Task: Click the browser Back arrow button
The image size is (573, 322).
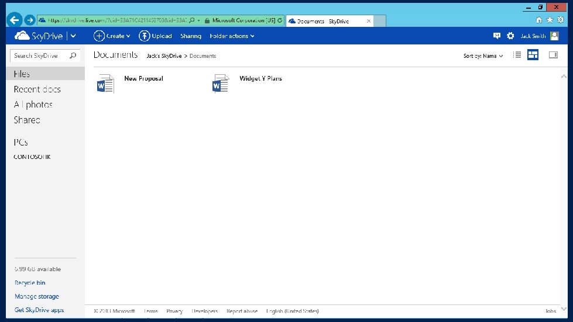Action: 14,20
